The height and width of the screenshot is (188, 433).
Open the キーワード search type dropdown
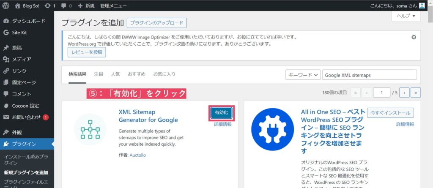(x=303, y=75)
